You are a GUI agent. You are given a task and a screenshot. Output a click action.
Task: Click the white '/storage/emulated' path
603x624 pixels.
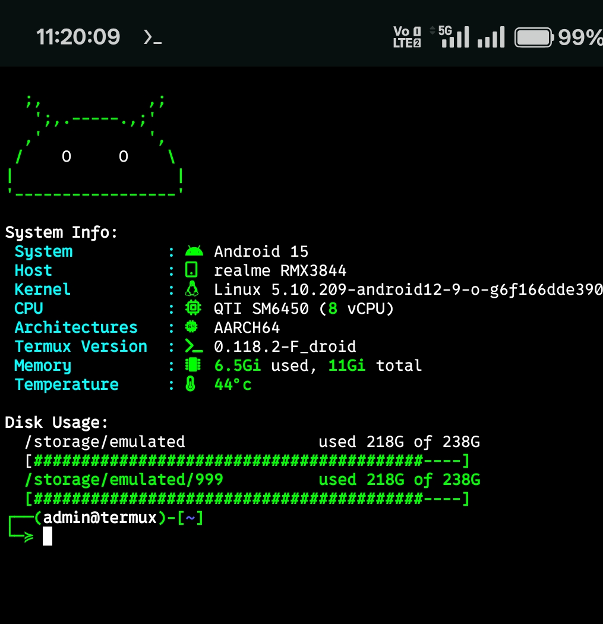point(105,442)
